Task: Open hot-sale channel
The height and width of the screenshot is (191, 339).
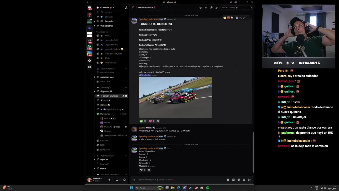Action: pyautogui.click(x=111, y=21)
